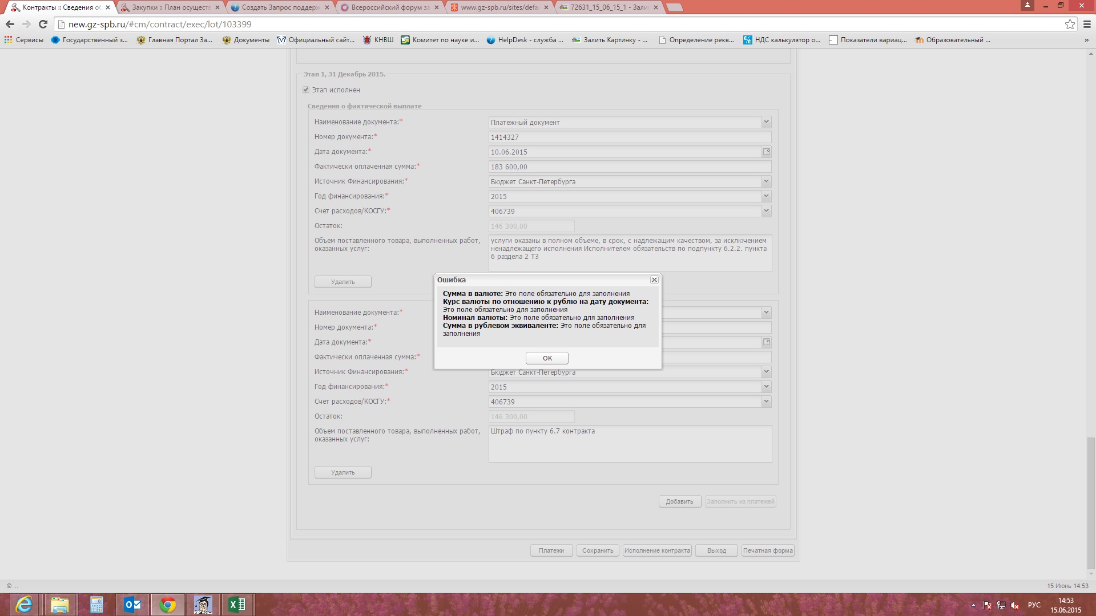Open the НДС калькулятор bookmark
Screen dimensions: 1096x616
[x=781, y=40]
